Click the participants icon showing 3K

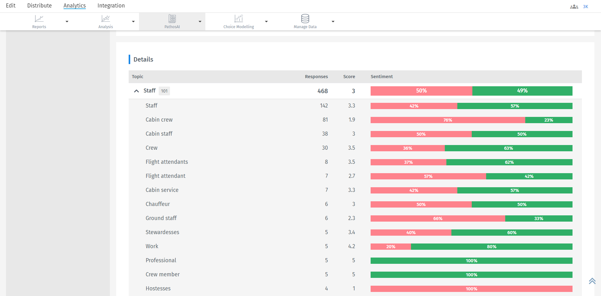tap(574, 6)
